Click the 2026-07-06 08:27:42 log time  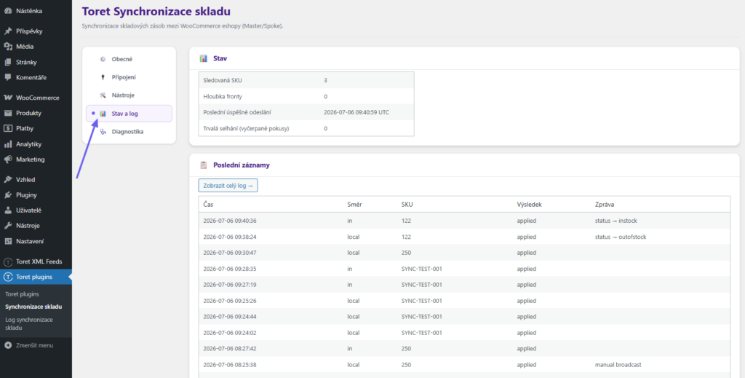click(x=229, y=349)
